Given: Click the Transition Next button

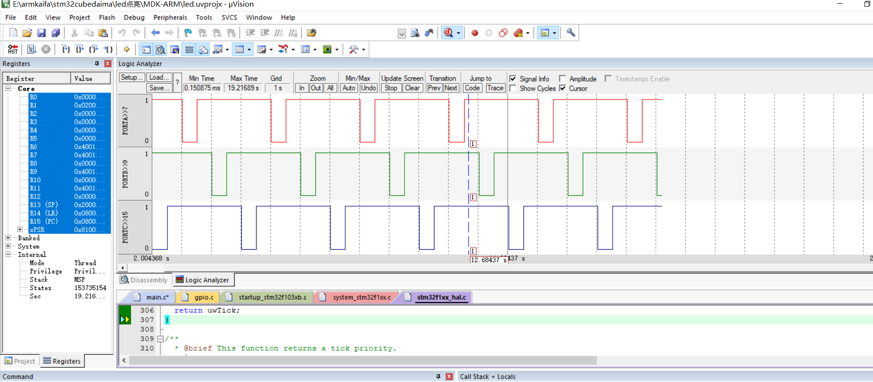Looking at the screenshot, I should (451, 88).
